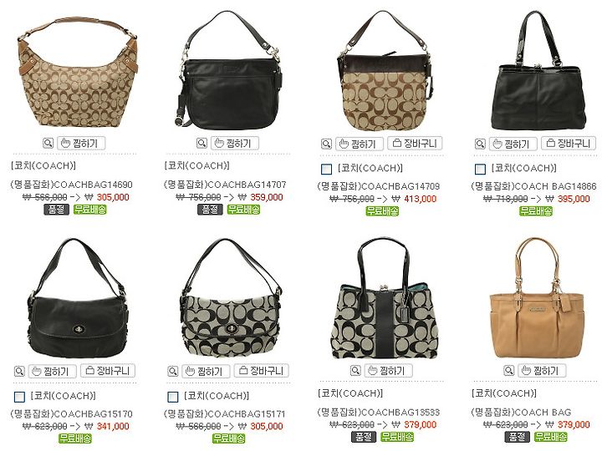Open the (명품잡화)COACHBAG14707 product link
Screen dimensions: 602x451
[225, 185]
